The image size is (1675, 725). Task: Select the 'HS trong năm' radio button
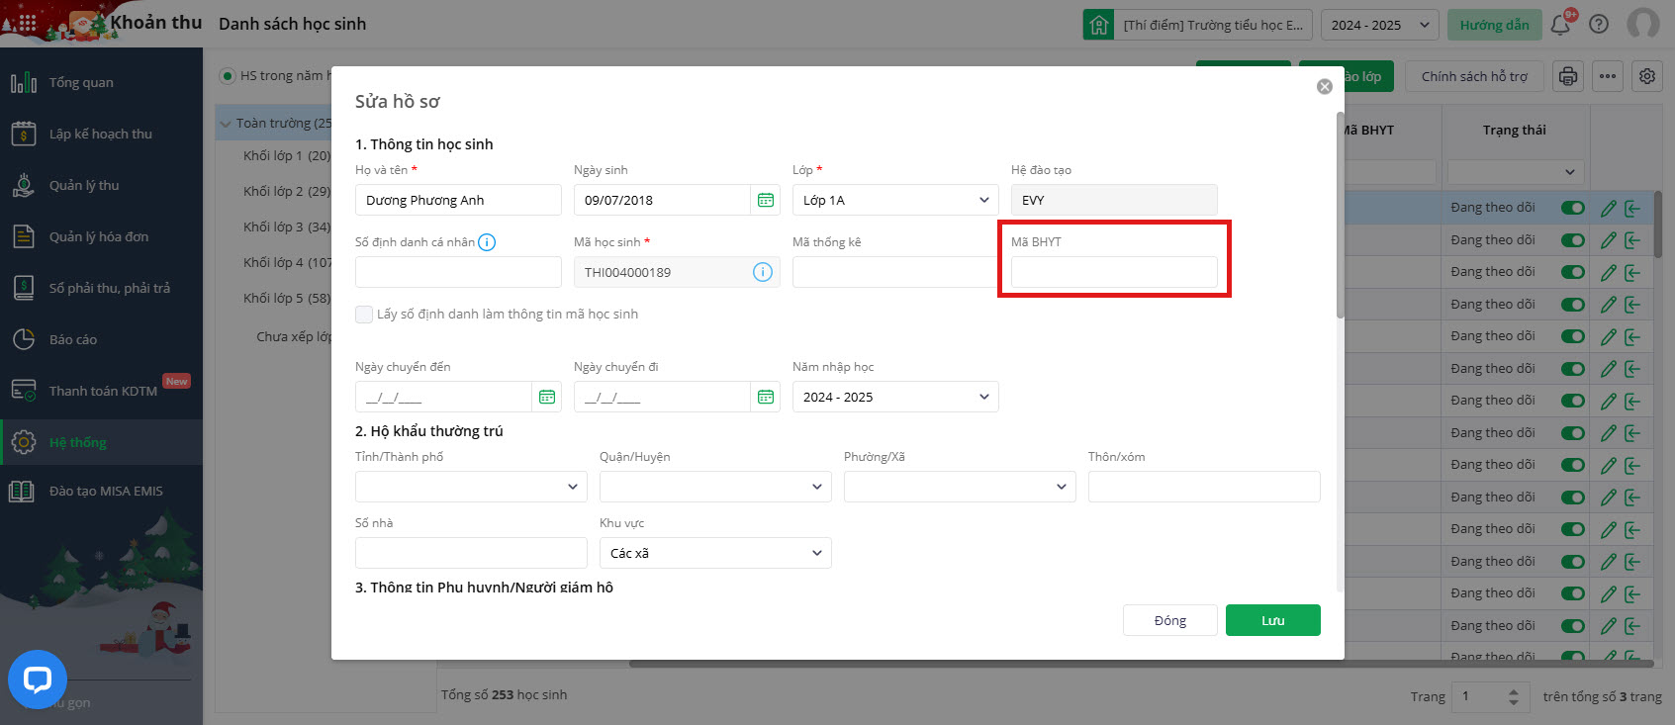pos(228,76)
